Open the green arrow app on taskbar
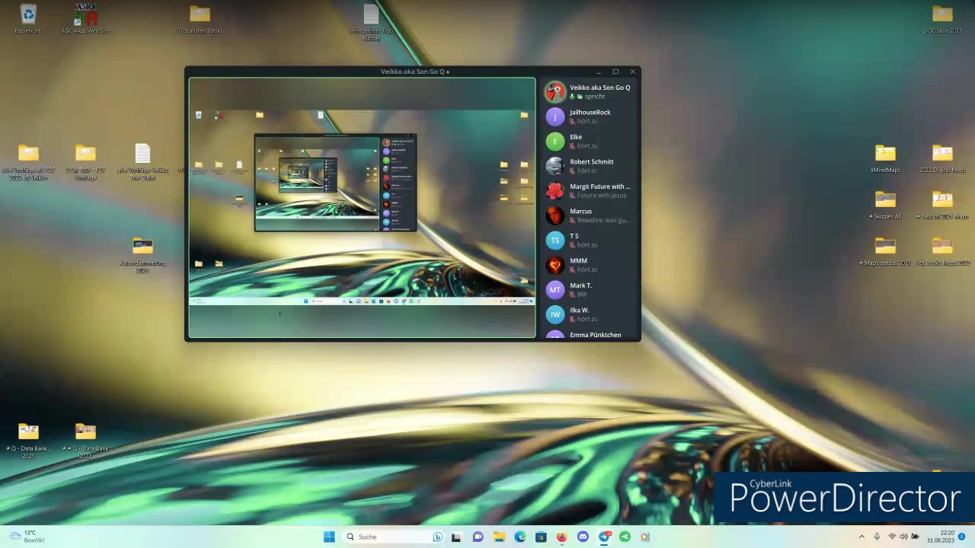This screenshot has height=548, width=975. 625,537
